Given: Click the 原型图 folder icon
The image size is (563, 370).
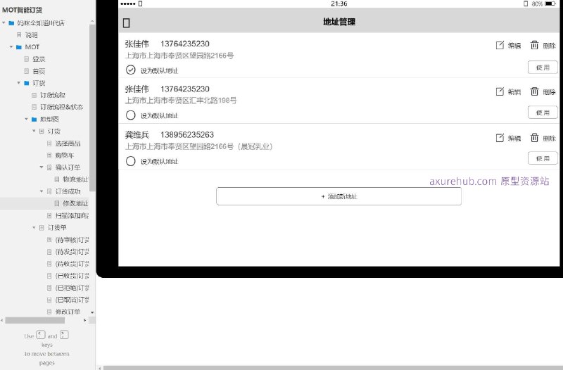Looking at the screenshot, I should (34, 119).
